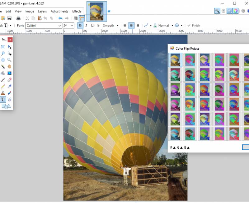Set text alignment to left

tap(125, 26)
